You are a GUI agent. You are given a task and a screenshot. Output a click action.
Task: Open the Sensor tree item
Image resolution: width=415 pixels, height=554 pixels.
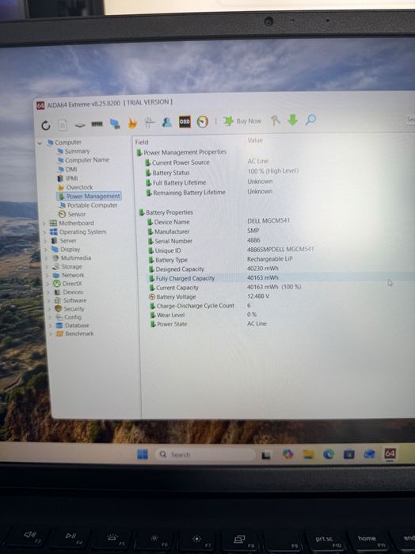pyautogui.click(x=72, y=214)
